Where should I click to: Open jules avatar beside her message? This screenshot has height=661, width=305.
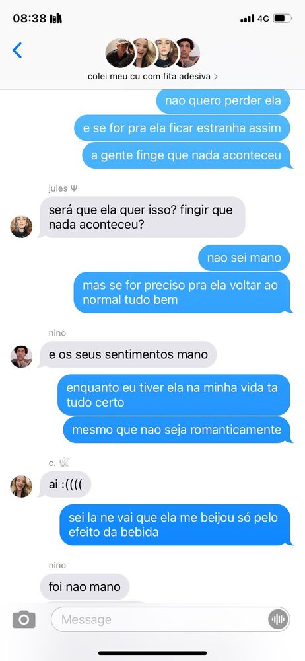click(x=22, y=227)
